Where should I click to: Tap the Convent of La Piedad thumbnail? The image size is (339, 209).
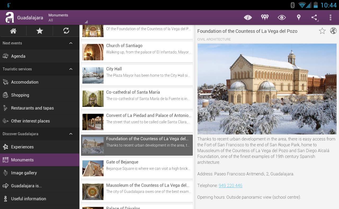tap(93, 122)
